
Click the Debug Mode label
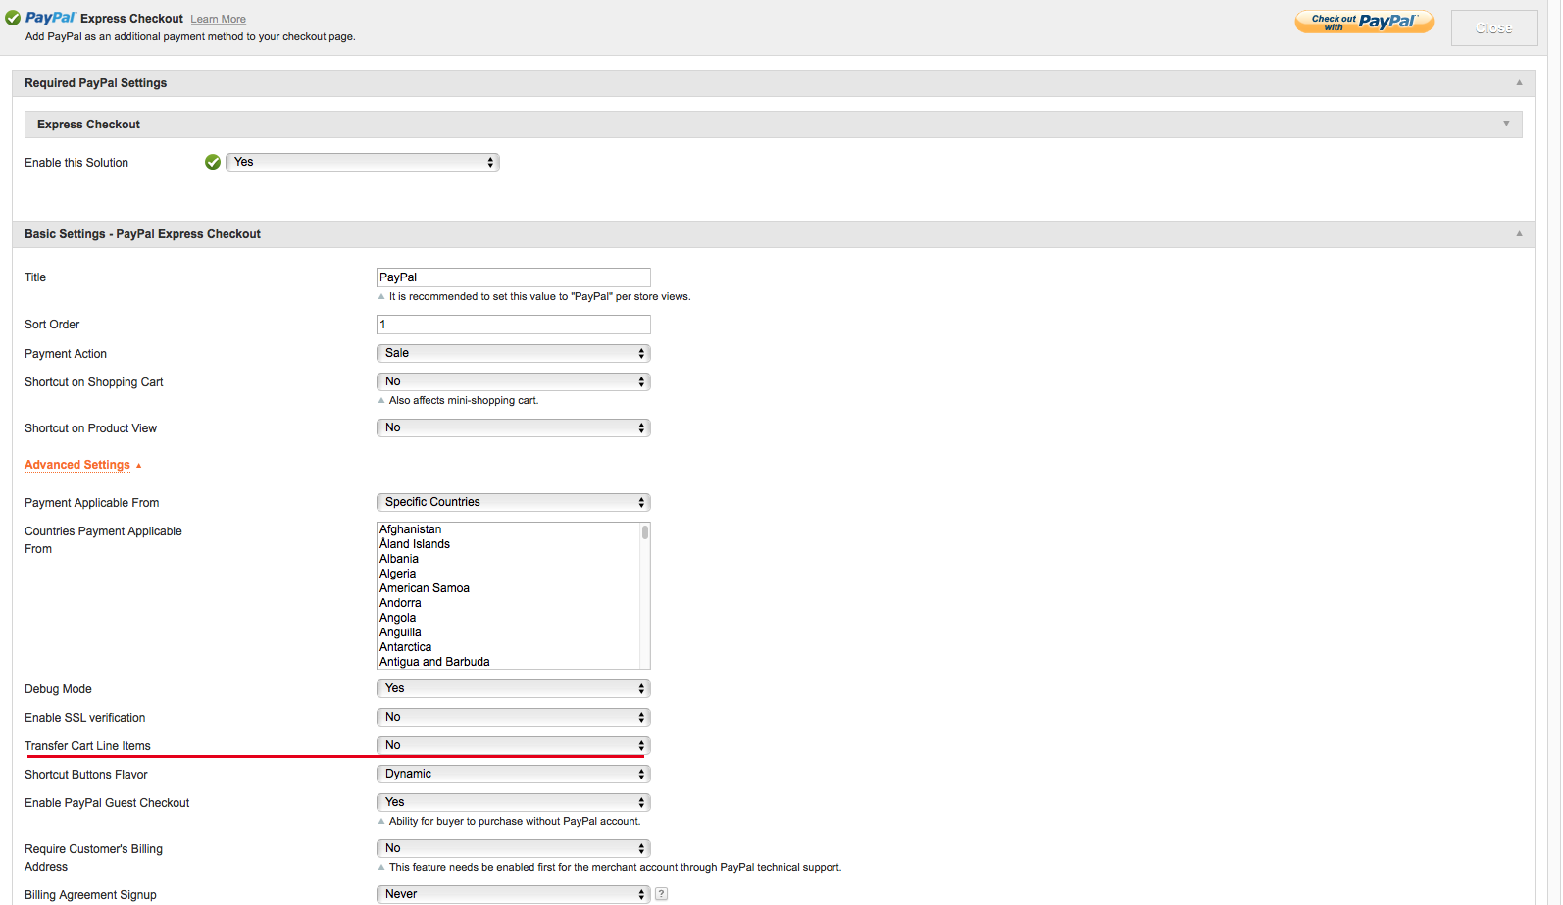click(x=58, y=689)
